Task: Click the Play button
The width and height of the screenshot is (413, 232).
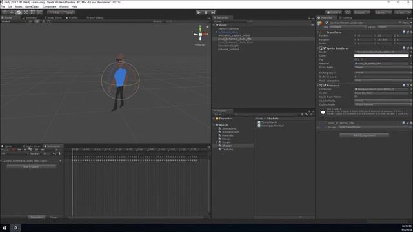Action: [199, 12]
